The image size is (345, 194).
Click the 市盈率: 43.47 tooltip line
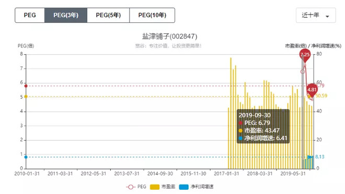tap(259, 130)
